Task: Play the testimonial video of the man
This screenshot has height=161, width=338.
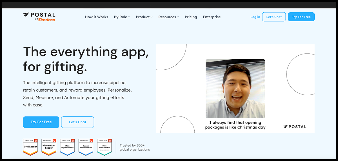Action: click(x=235, y=89)
